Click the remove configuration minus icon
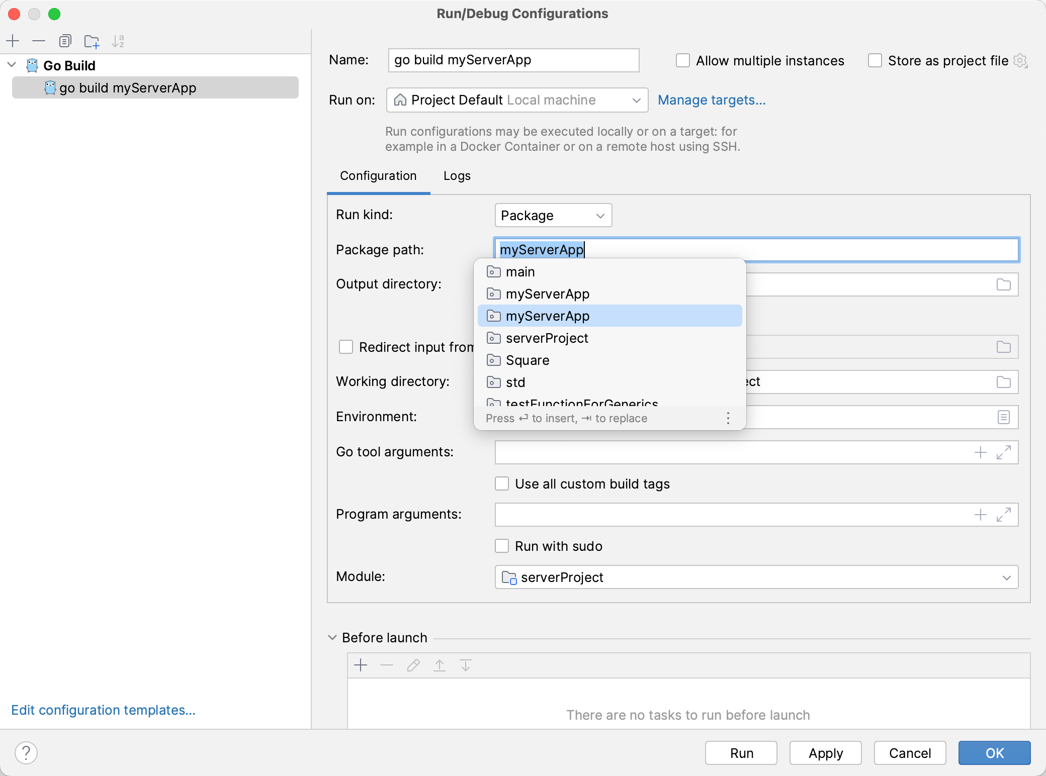This screenshot has height=776, width=1046. coord(38,40)
